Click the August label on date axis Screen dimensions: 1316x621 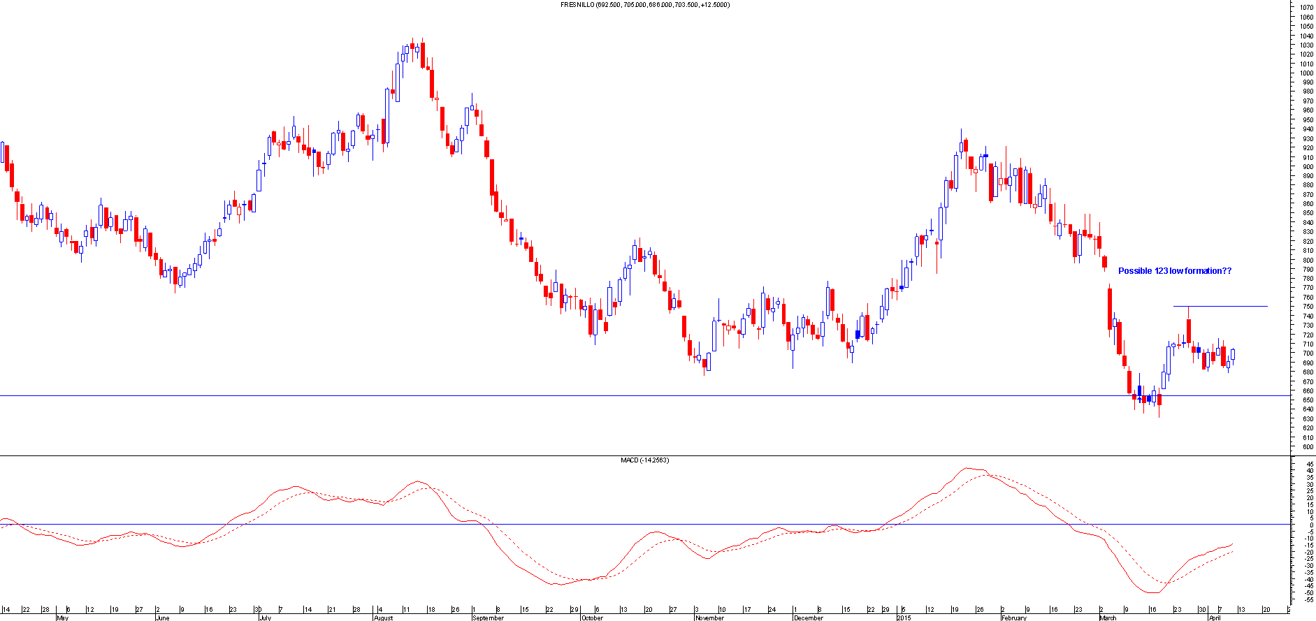[x=383, y=618]
